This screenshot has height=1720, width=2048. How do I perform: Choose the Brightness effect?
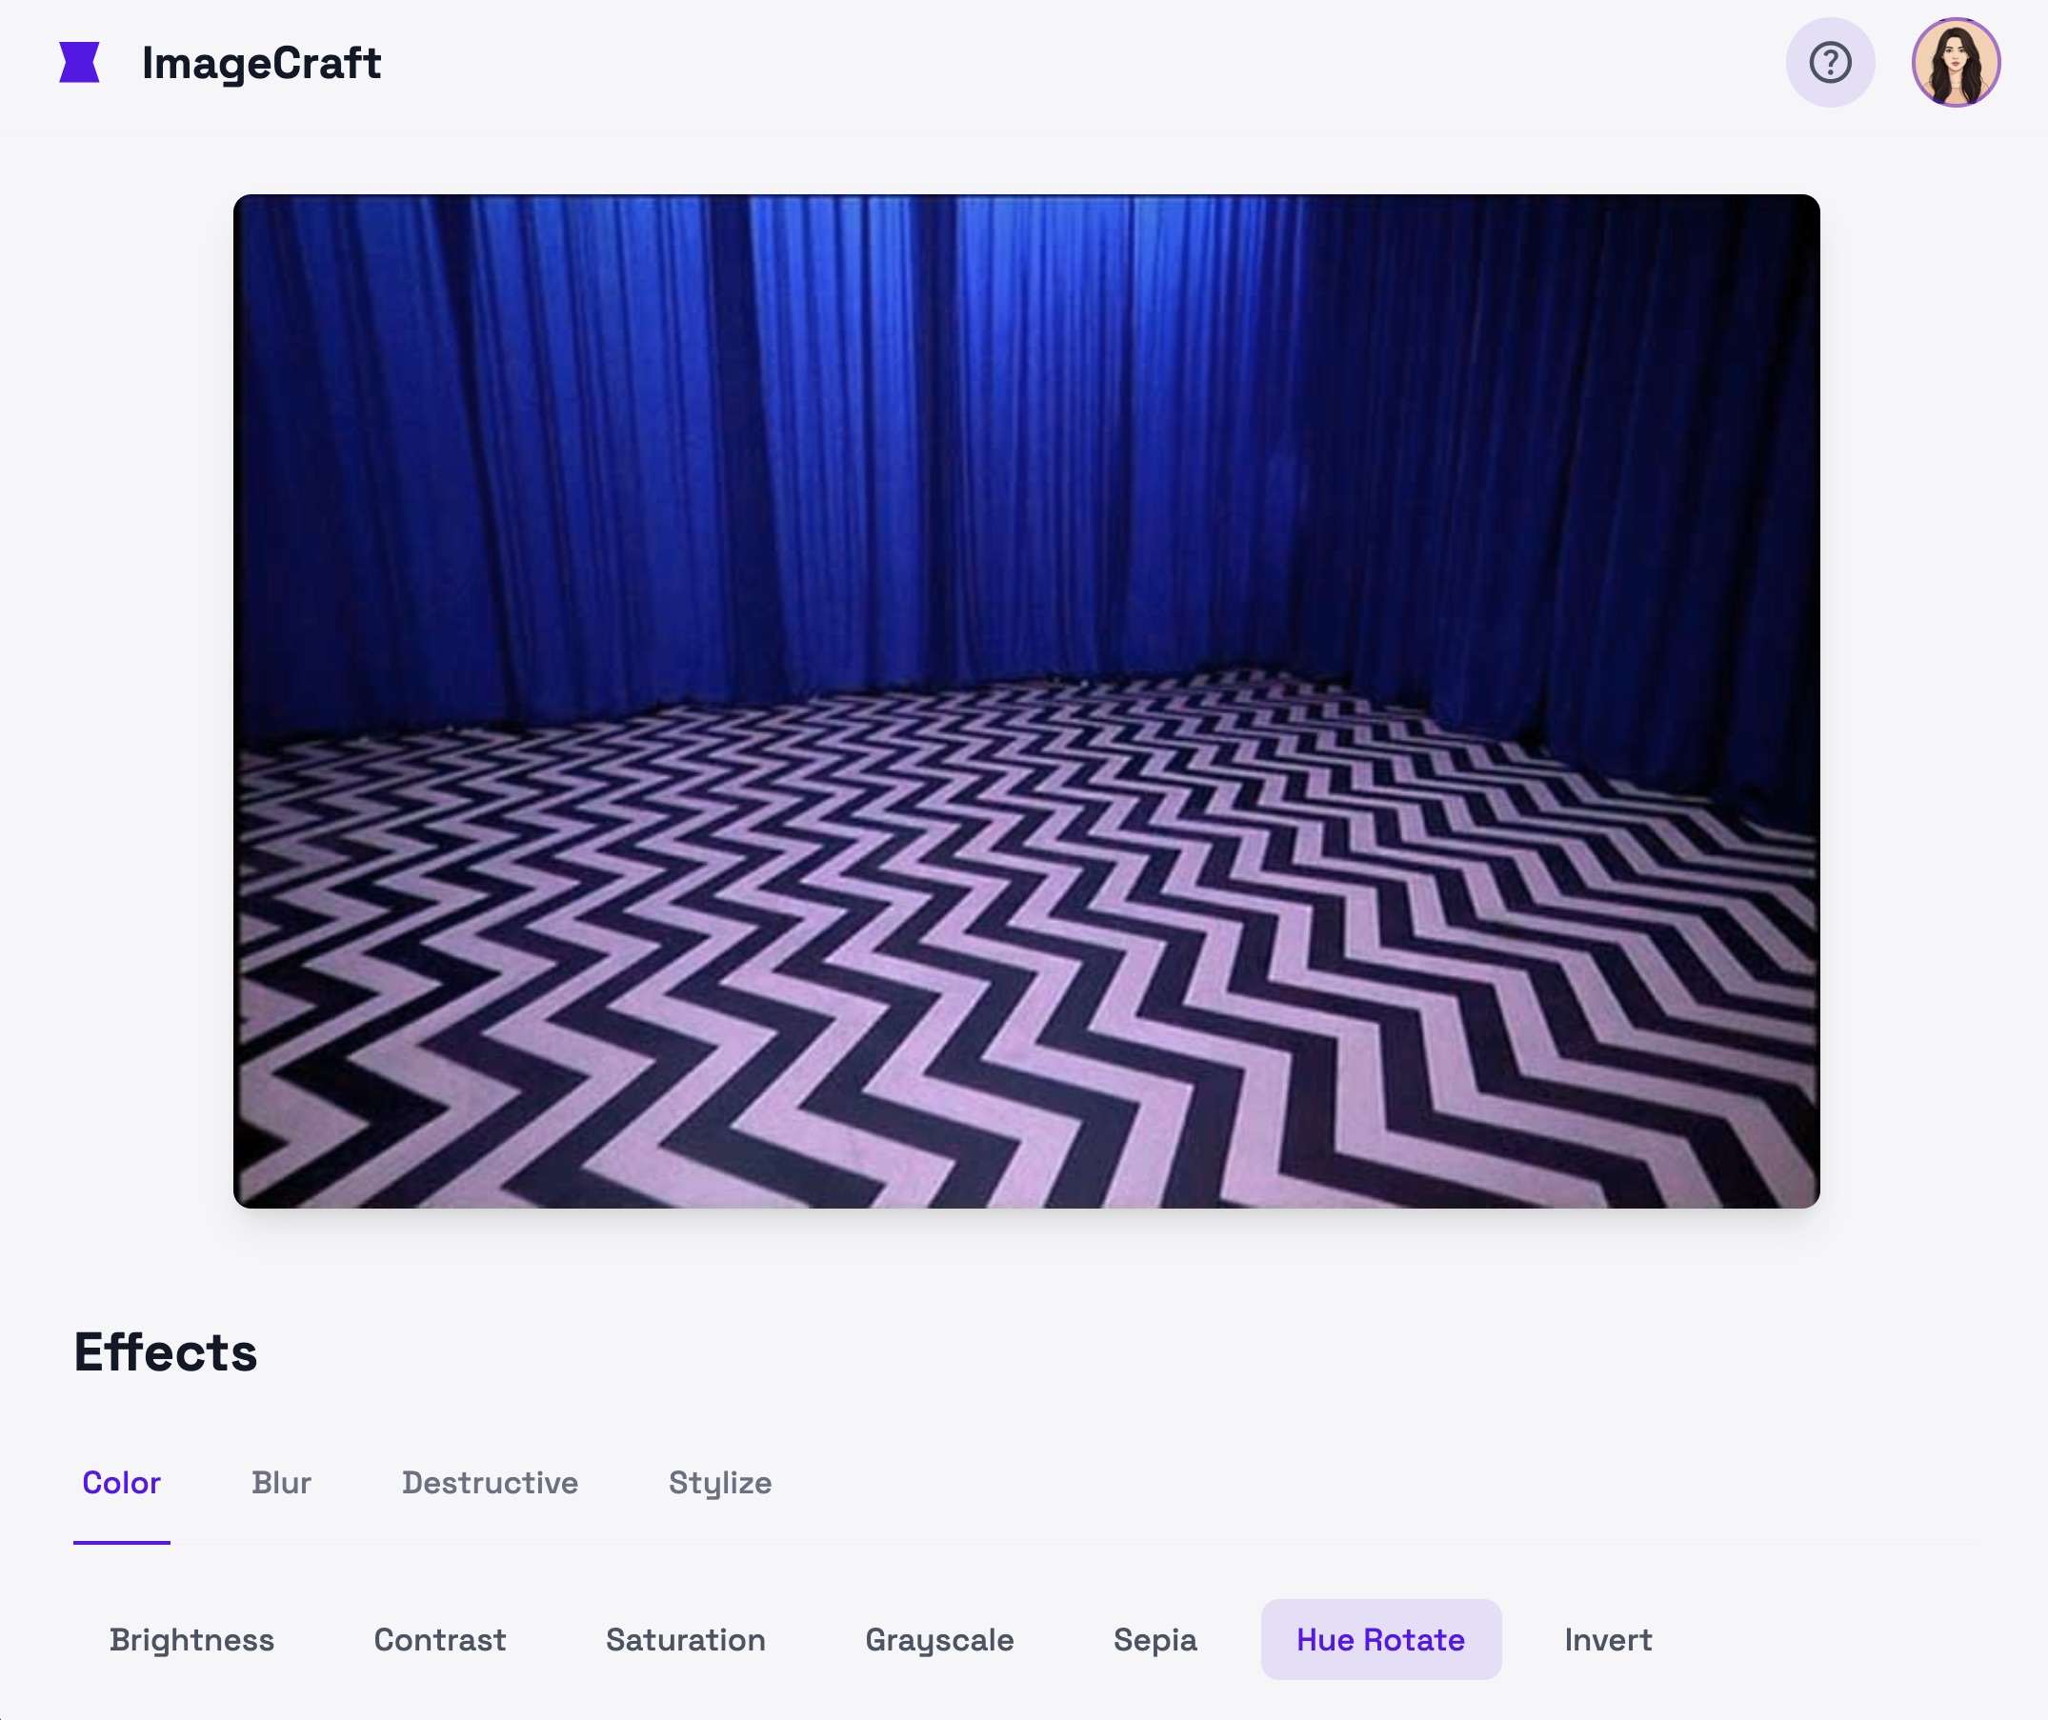point(191,1640)
